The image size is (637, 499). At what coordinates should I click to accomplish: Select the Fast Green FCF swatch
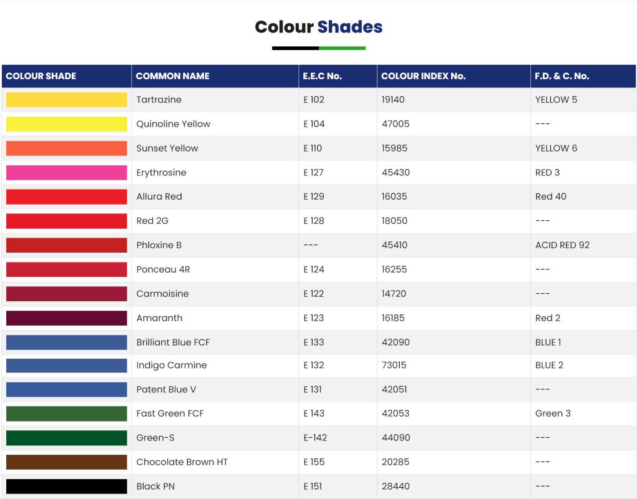click(x=66, y=414)
